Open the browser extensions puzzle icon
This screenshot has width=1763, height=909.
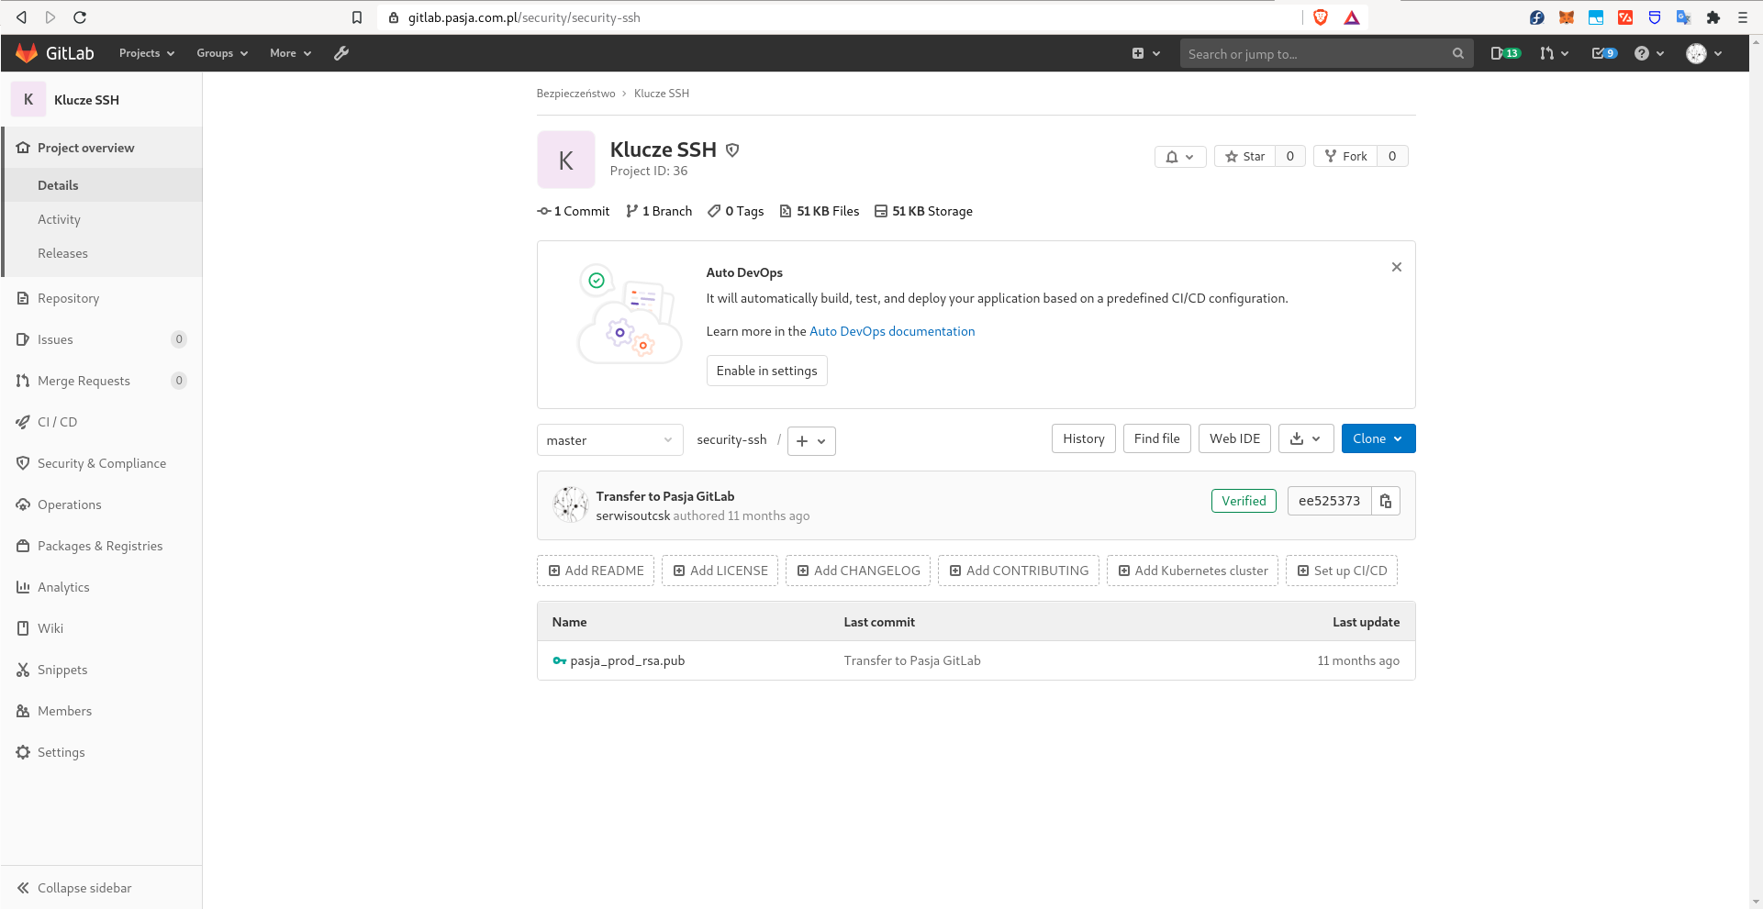(1713, 17)
